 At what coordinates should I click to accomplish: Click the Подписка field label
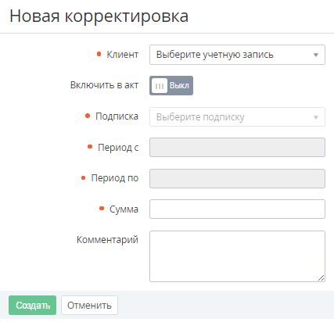click(117, 116)
